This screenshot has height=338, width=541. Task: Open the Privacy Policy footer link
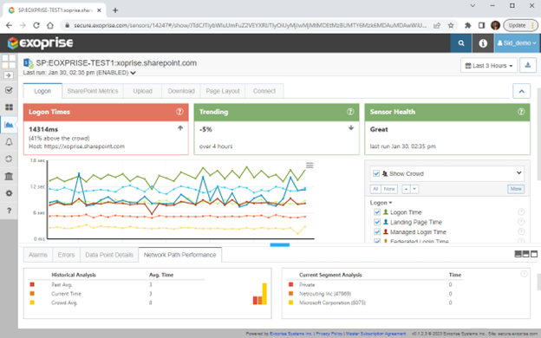point(329,334)
